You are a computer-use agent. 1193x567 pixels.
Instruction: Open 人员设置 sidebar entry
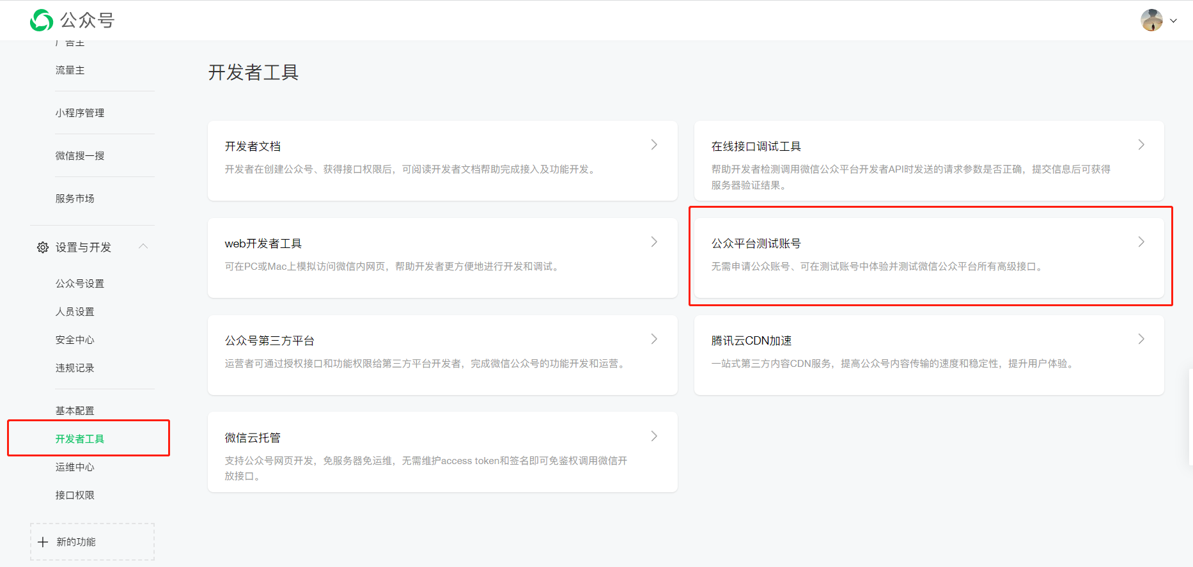pyautogui.click(x=75, y=312)
